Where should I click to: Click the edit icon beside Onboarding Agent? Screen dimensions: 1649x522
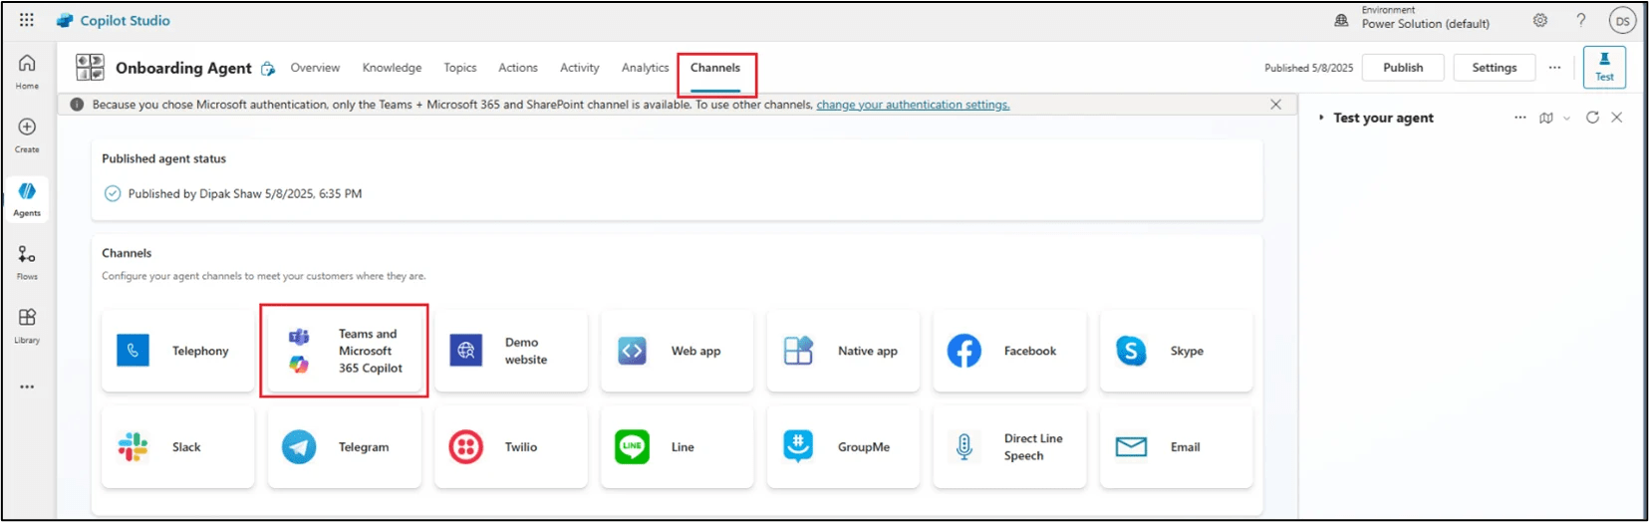268,69
